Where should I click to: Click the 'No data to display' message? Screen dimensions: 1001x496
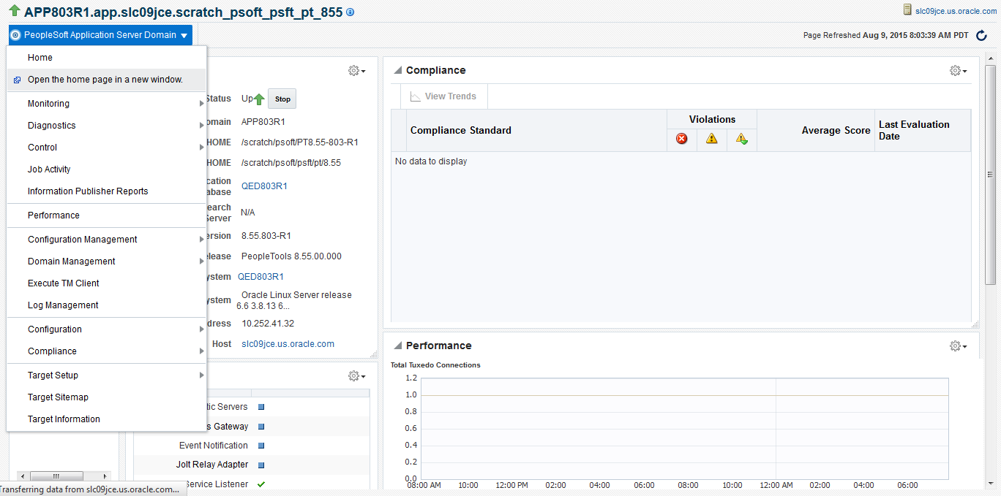[x=431, y=161]
